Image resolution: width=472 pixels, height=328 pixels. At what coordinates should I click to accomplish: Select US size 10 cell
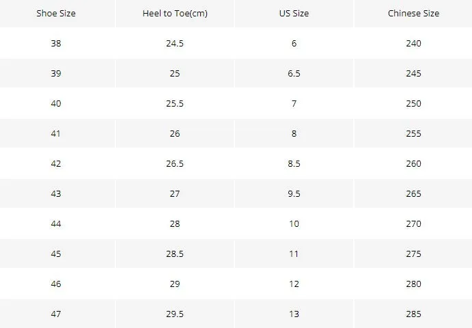click(294, 223)
